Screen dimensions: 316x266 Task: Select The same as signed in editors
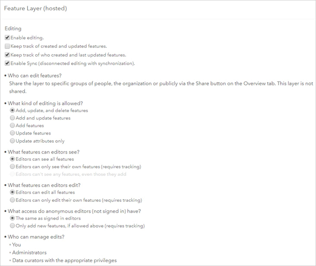(13, 218)
